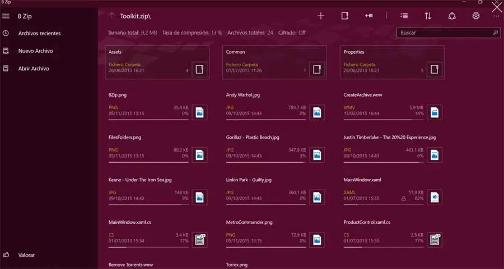Click the search magnifier icon
This screenshot has width=504, height=269.
(x=496, y=33)
